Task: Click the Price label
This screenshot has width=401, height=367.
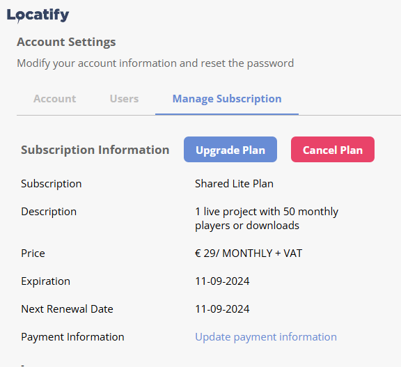Action: coord(33,253)
